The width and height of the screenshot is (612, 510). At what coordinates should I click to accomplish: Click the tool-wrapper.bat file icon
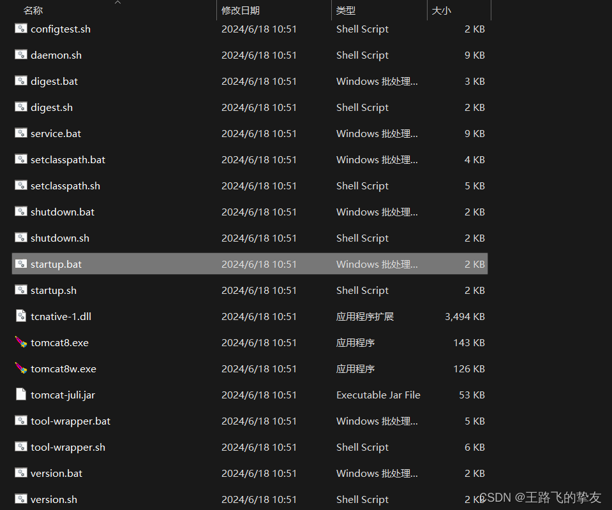point(21,420)
